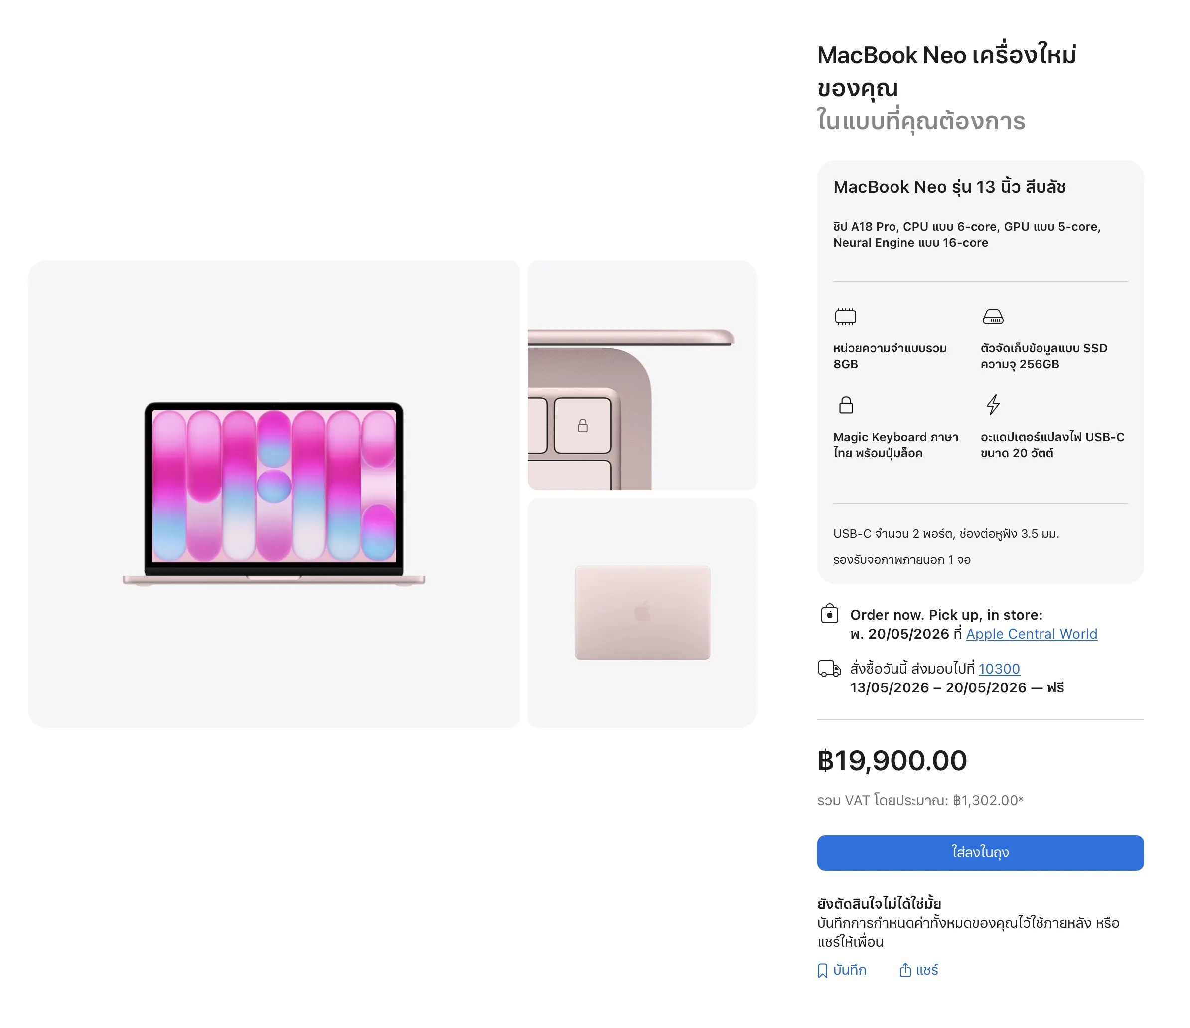Image resolution: width=1190 pixels, height=1028 pixels.
Task: Click the VAT estimate ฿1,302.00 text
Action: [x=919, y=801]
